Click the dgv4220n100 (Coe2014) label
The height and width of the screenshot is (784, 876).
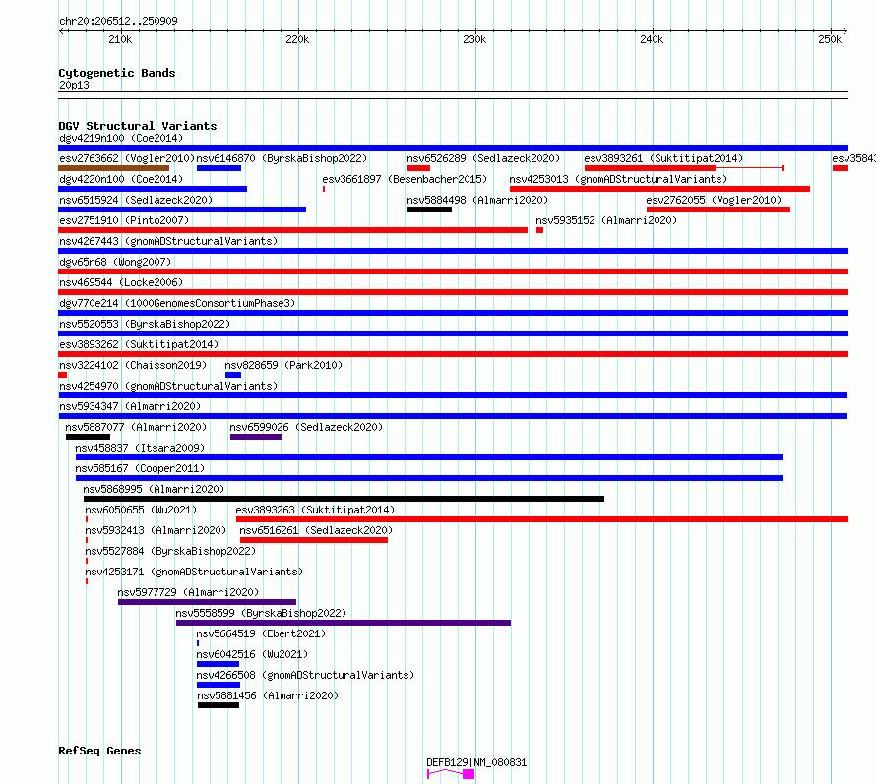[121, 179]
